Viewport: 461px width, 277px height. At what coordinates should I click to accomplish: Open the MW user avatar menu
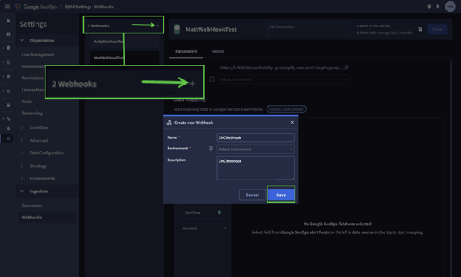pos(450,7)
